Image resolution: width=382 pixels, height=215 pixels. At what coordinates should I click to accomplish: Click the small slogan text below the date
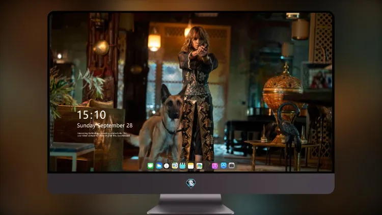click(x=103, y=135)
